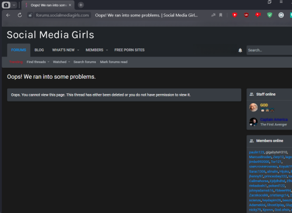Open member Zerp12's profile
This screenshot has height=213, width=292.
tap(279, 157)
